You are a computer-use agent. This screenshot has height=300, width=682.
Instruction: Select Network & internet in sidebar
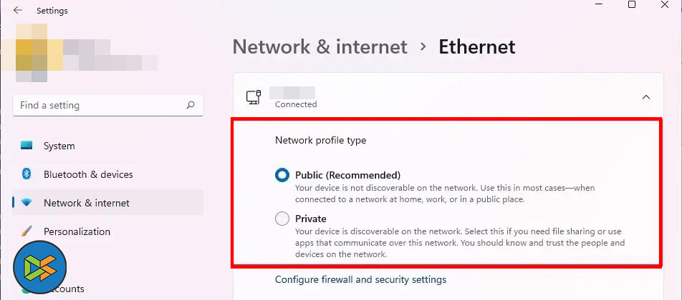point(87,203)
